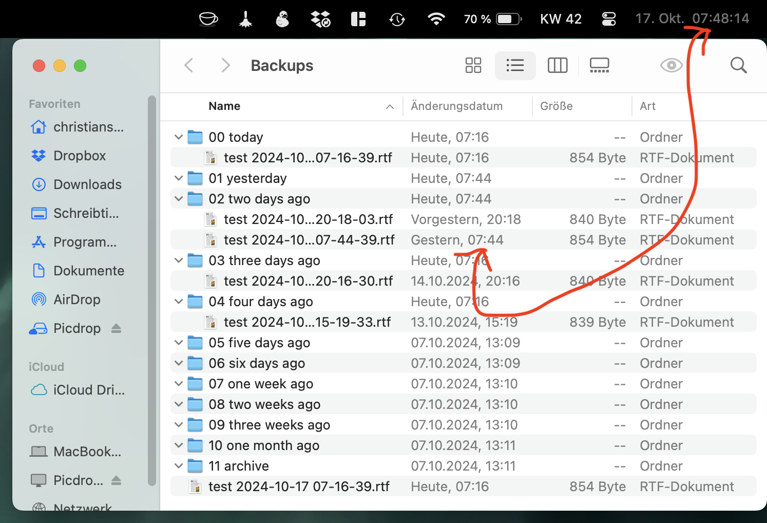Eject the Picdrop volume under Favoriten
The width and height of the screenshot is (767, 523).
pos(117,328)
